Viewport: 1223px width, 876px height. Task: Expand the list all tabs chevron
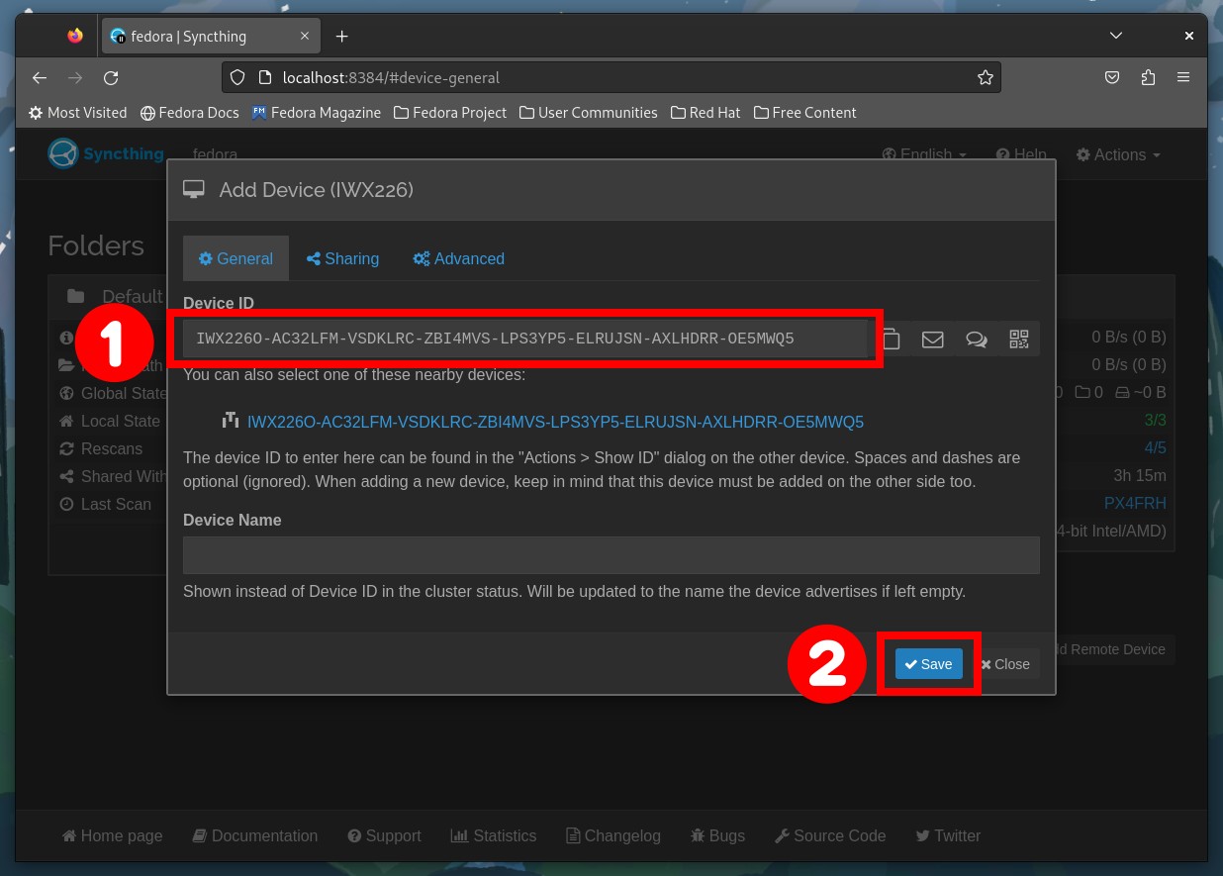[1116, 36]
